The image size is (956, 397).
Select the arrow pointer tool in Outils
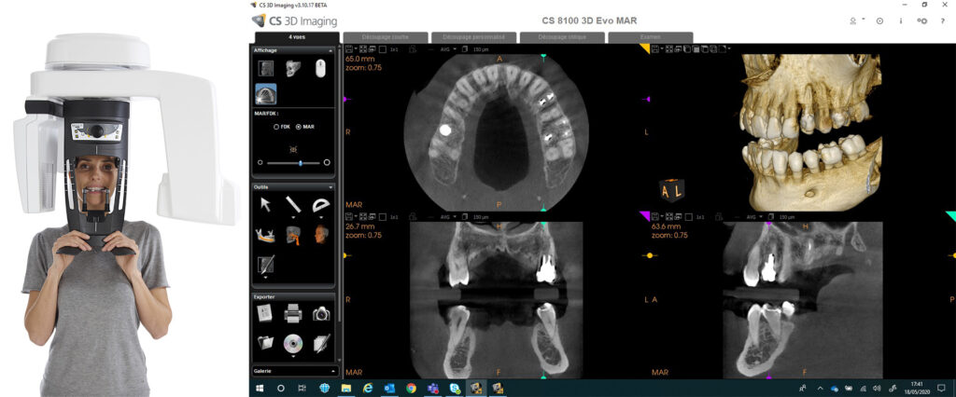coord(266,205)
